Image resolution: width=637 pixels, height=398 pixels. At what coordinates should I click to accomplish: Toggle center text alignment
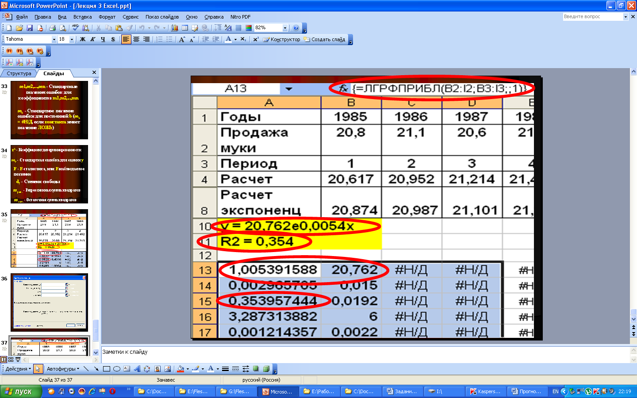coord(136,39)
